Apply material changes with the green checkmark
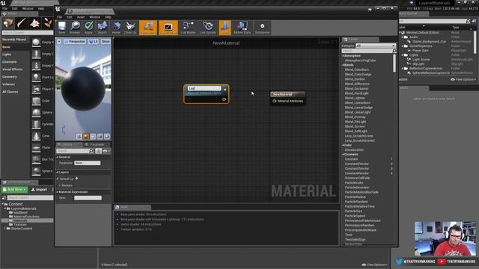 tap(88, 28)
